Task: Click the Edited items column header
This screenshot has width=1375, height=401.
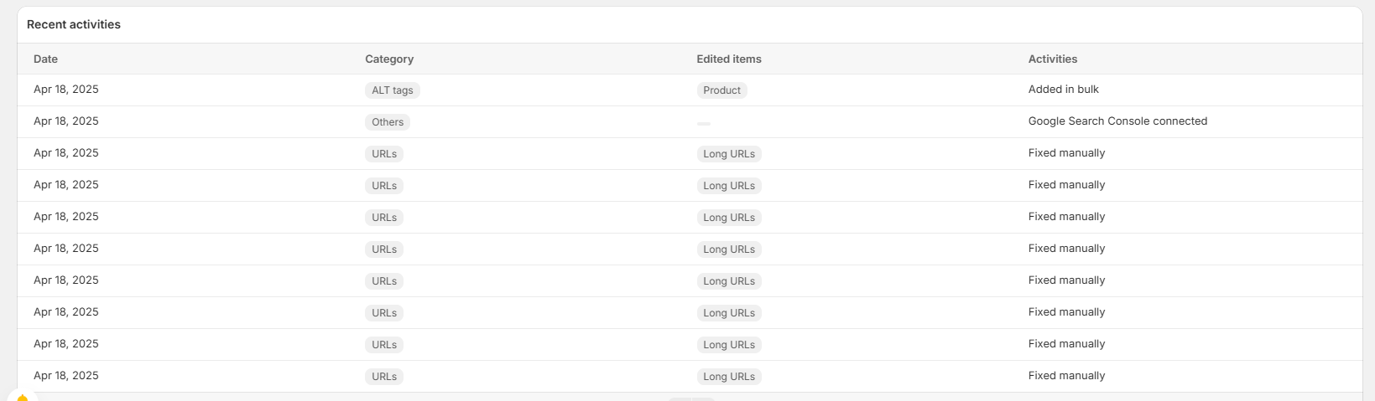Action: pos(728,59)
